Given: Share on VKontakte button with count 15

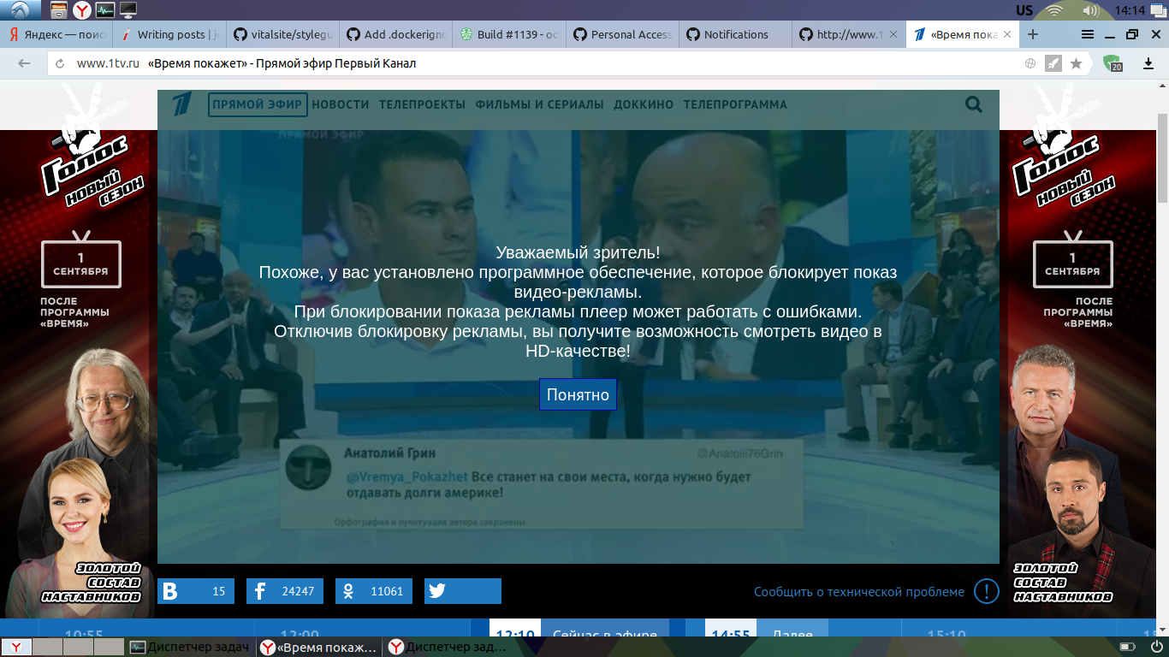Looking at the screenshot, I should click(196, 591).
